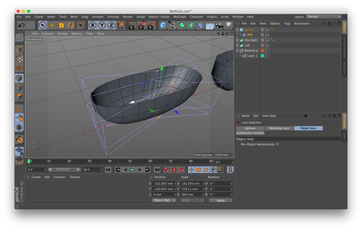The image size is (362, 230).
Task: Open the Subdivision Surface tab
Action: coord(250,133)
